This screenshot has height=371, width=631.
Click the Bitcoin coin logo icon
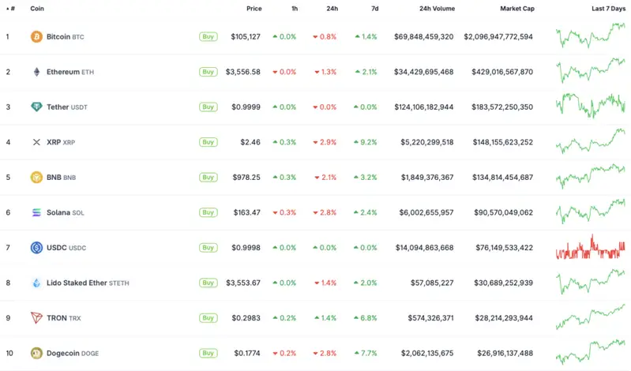click(36, 37)
